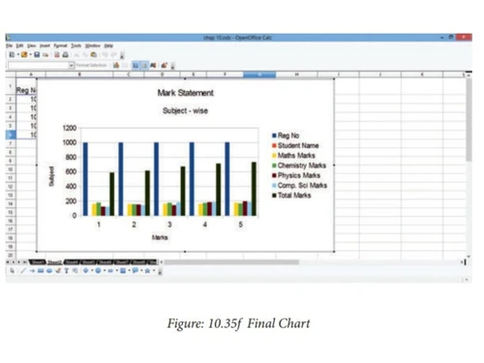Select the Rectangle drawing tool
The height and width of the screenshot is (363, 484).
41,271
